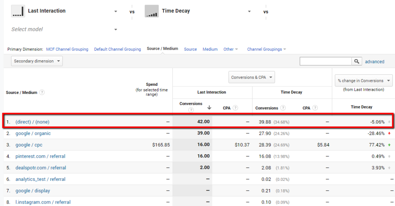
Task: Click inside the table search field
Action: point(326,61)
